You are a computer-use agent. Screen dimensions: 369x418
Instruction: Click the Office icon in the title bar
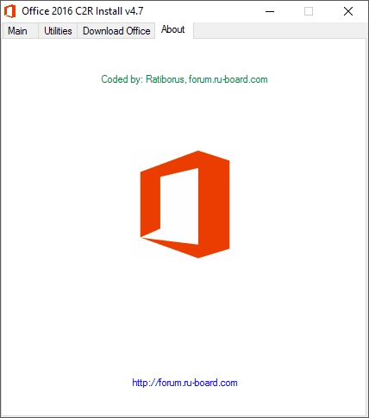pyautogui.click(x=9, y=11)
